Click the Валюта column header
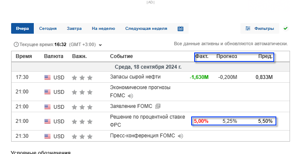The width and height of the screenshot is (296, 154). [x=53, y=56]
